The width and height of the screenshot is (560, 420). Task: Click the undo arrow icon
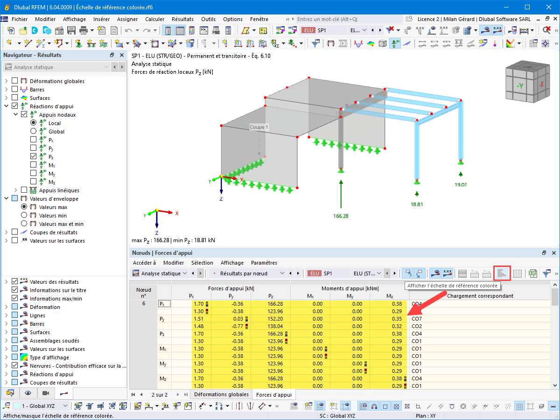point(129,30)
